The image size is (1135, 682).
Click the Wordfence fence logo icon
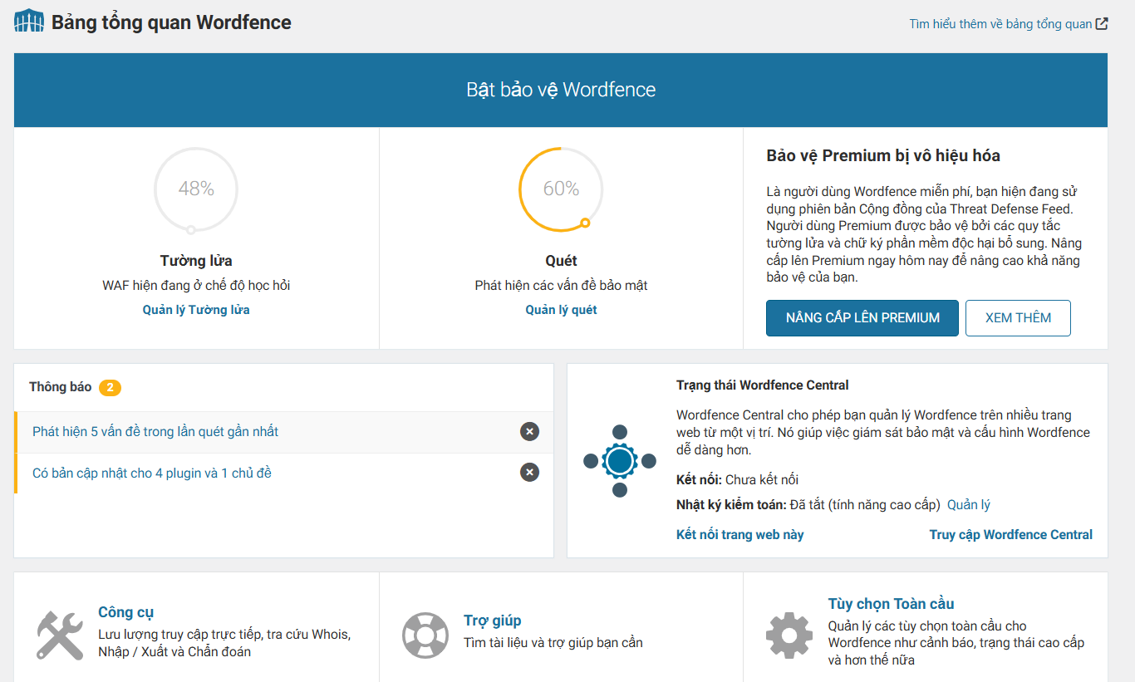tap(29, 22)
